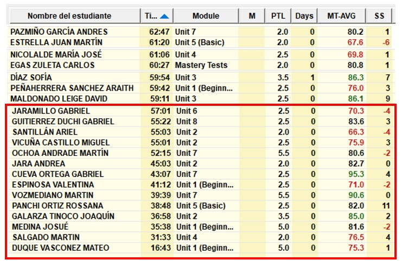Click MT-AVG value 86.3
The width and height of the screenshot is (402, 266).
pos(355,78)
